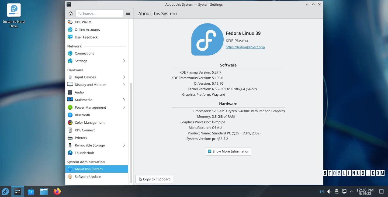Select the About this System entry

pyautogui.click(x=97, y=169)
